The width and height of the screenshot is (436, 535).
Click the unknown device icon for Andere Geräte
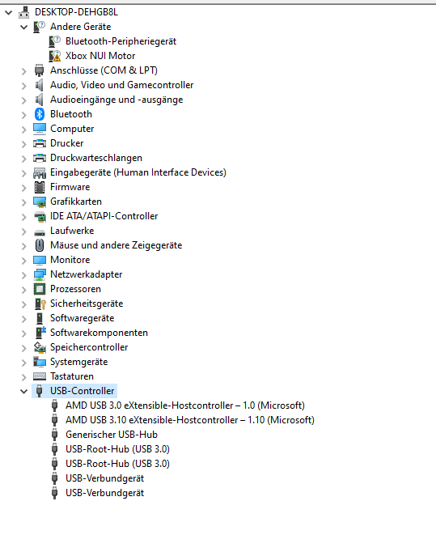(40, 27)
